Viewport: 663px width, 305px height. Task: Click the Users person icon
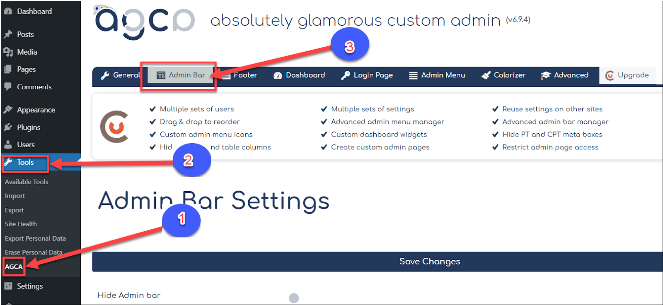8,144
